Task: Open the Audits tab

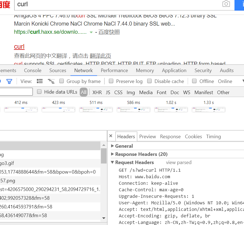Action: coord(227,70)
